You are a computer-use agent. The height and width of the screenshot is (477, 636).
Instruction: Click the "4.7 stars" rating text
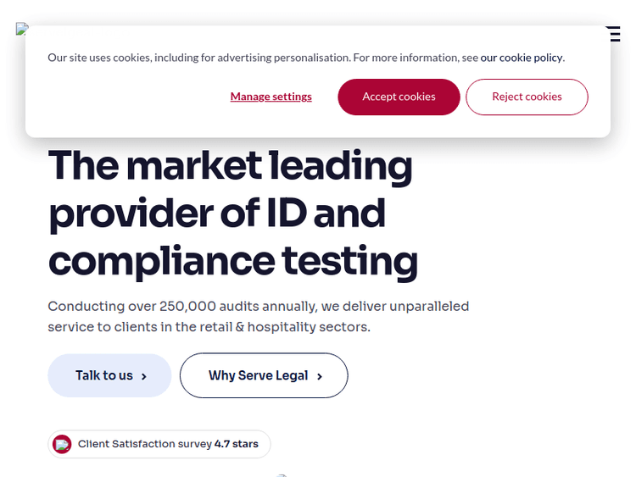237,444
